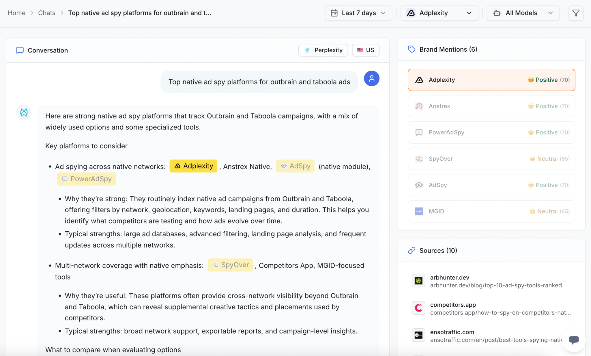Click the Adplexity logo in brand list
This screenshot has width=591, height=356.
419,80
